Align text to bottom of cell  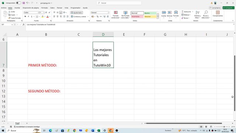point(60,13)
